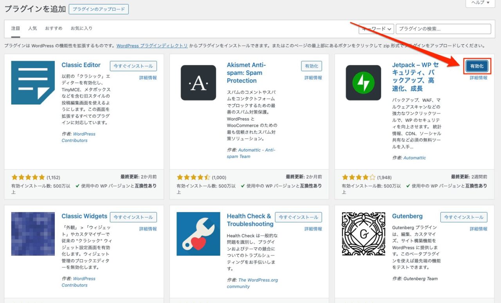Viewport: 501px width, 303px height.
Task: Open the Jetpack plugin icon
Action: point(363,83)
